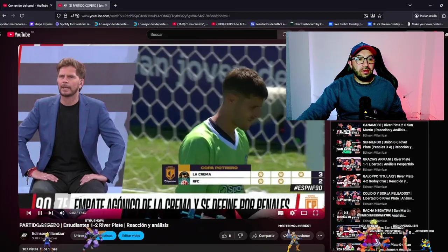Click the video title PARTIDO COPERO text
448x252 pixels.
tap(94, 225)
